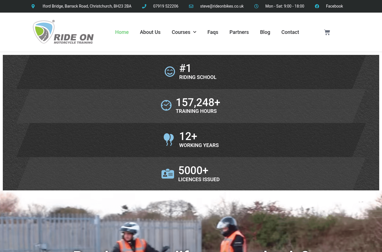
Task: Click the smiley face icon beside #1
Action: tap(170, 72)
